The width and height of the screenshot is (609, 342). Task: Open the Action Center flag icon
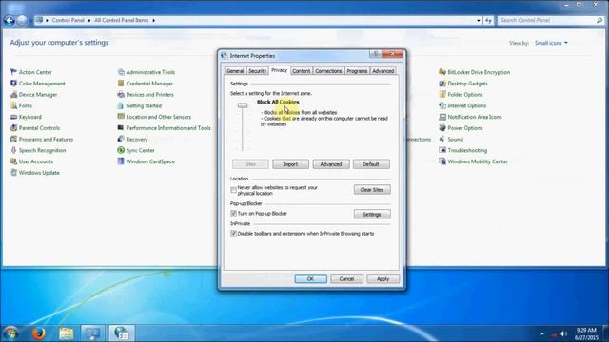(13, 72)
